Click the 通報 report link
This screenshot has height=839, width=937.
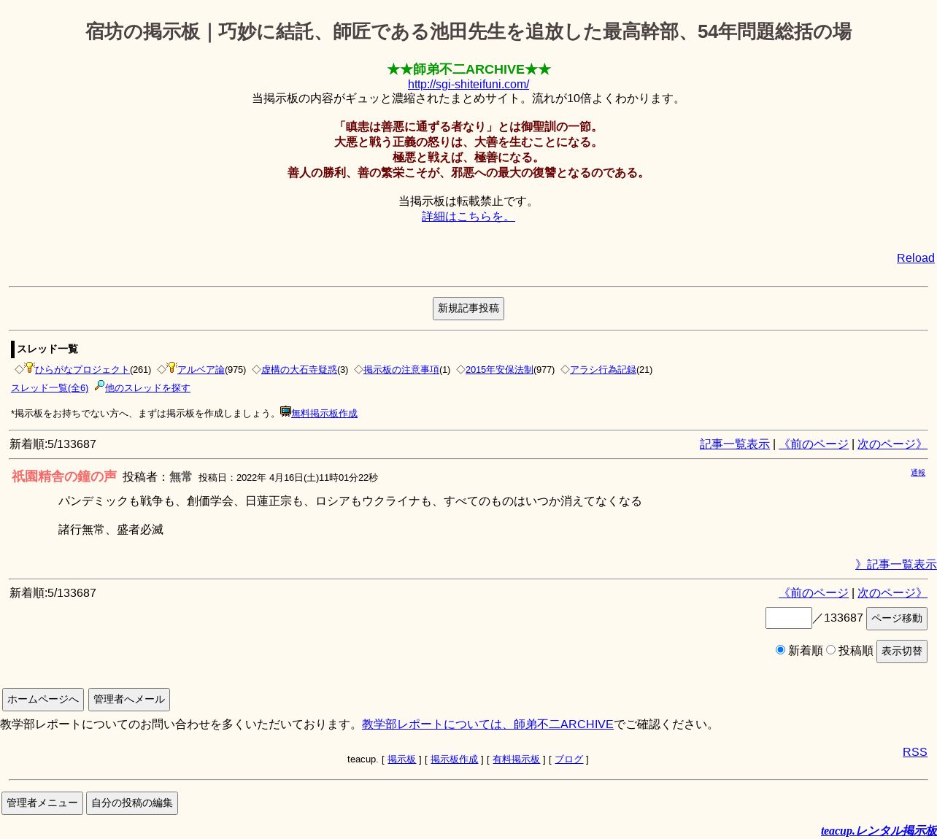tap(918, 473)
